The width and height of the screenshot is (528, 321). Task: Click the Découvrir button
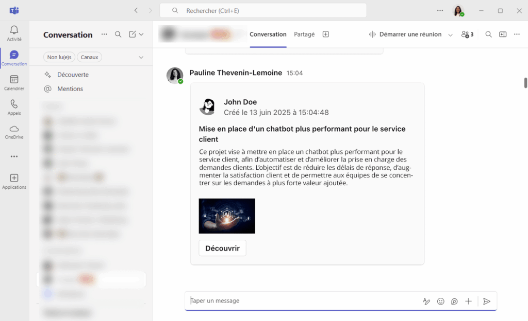tap(222, 248)
